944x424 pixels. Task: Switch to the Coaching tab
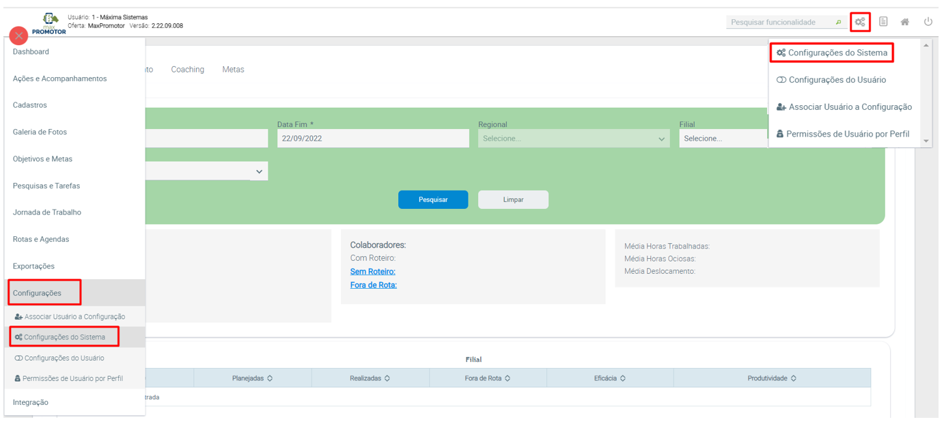(x=187, y=70)
